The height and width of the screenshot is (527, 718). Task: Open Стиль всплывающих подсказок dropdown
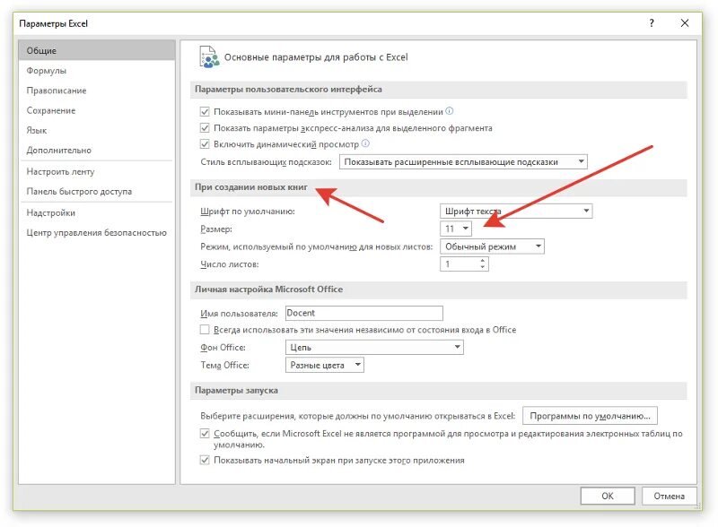[x=463, y=161]
